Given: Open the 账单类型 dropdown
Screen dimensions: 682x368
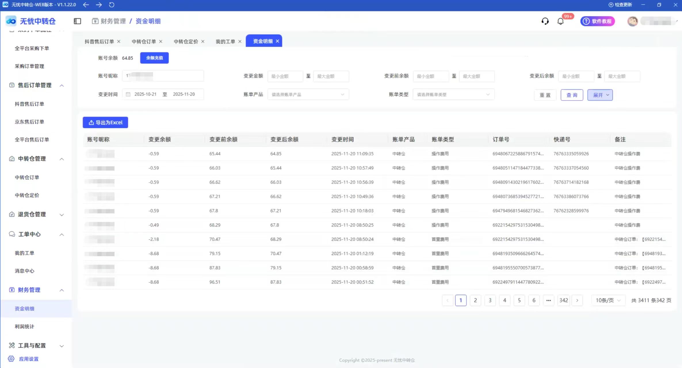Looking at the screenshot, I should tap(453, 95).
